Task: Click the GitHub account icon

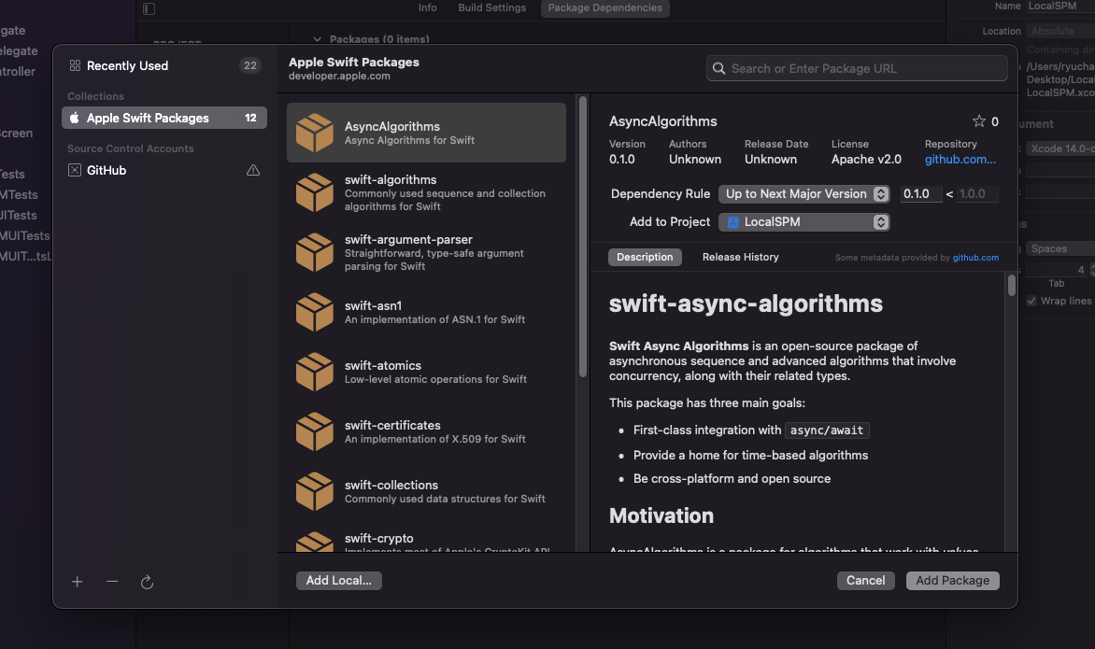Action: coord(75,170)
